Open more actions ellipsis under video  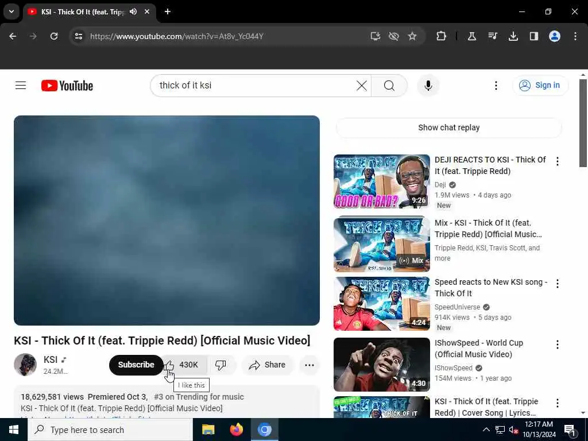tap(310, 365)
